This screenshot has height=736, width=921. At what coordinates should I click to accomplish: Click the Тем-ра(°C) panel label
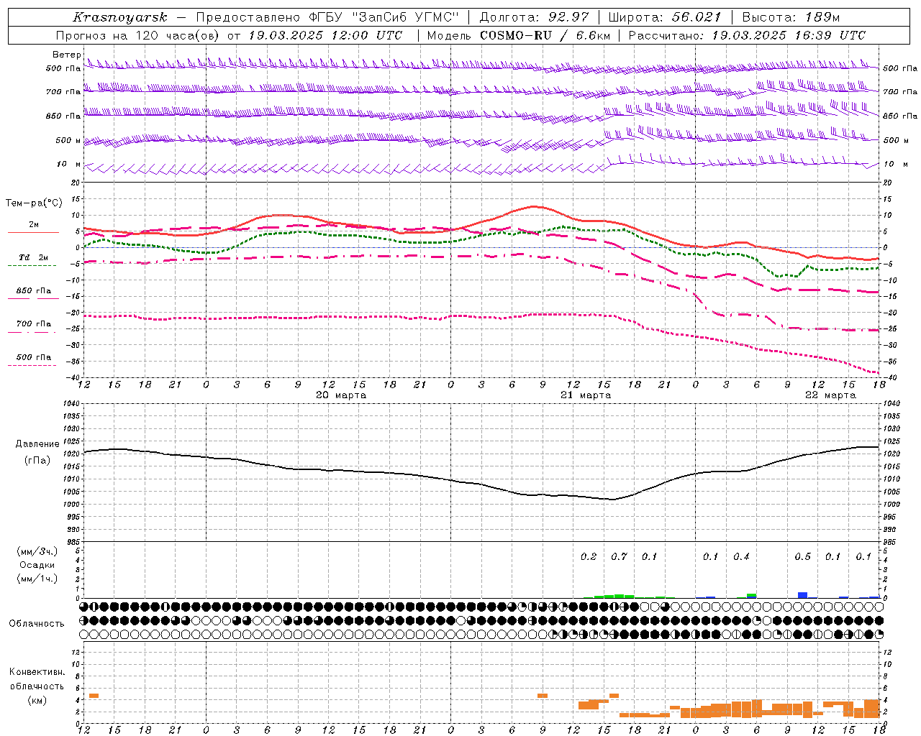[x=34, y=203]
